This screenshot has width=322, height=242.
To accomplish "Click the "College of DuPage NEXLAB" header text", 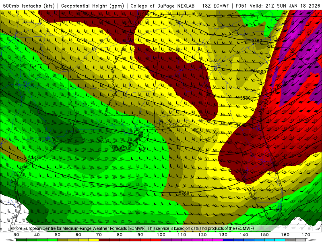I will click(x=163, y=6).
